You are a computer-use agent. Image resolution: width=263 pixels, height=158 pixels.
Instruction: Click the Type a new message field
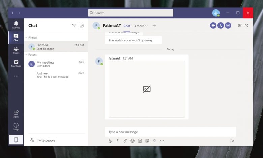point(170,132)
